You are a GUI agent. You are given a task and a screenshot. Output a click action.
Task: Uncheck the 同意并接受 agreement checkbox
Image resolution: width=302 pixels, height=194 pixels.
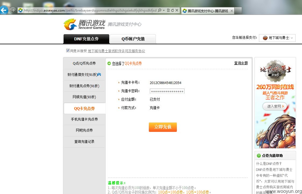click(x=68, y=51)
